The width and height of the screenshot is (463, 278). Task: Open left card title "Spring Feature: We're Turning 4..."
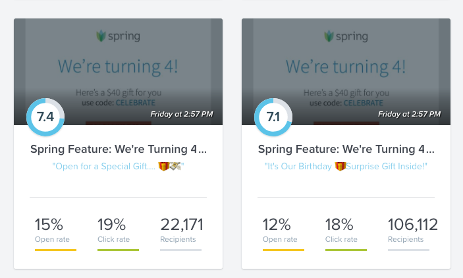119,149
